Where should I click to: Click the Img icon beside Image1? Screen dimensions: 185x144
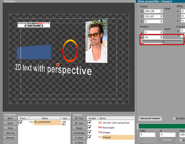coord(100,132)
